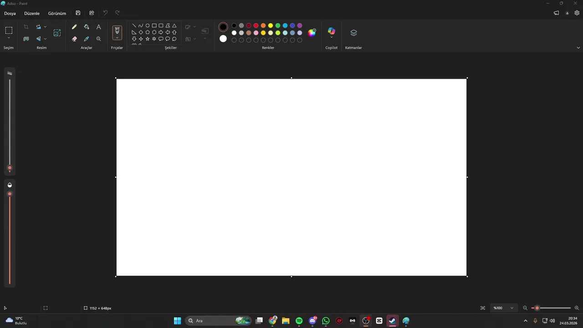Expand the Flip options chevron
The image size is (583, 328).
pyautogui.click(x=45, y=39)
